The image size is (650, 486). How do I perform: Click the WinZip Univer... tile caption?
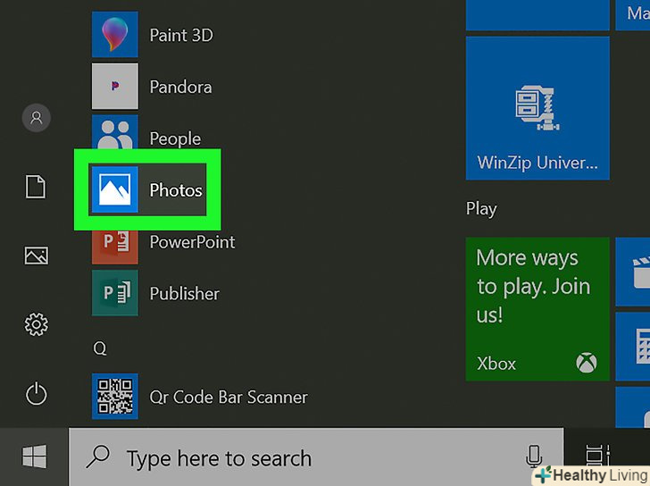tap(537, 163)
